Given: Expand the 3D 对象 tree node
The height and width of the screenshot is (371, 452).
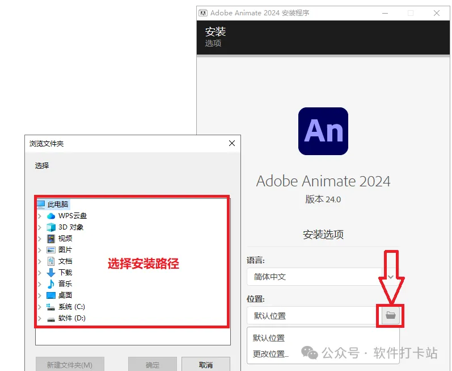Looking at the screenshot, I should [40, 227].
